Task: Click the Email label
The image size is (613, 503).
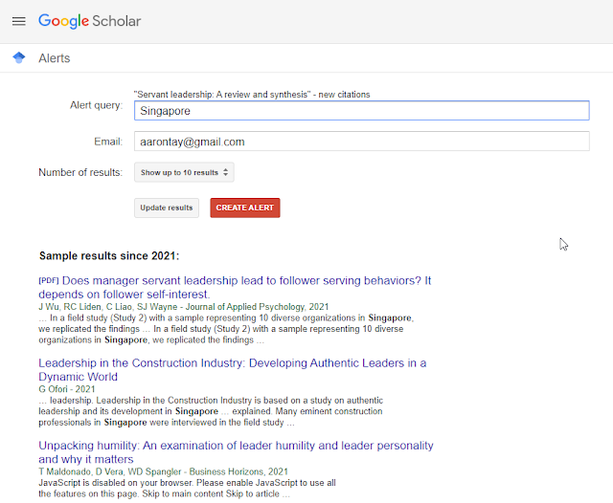Action: point(108,142)
